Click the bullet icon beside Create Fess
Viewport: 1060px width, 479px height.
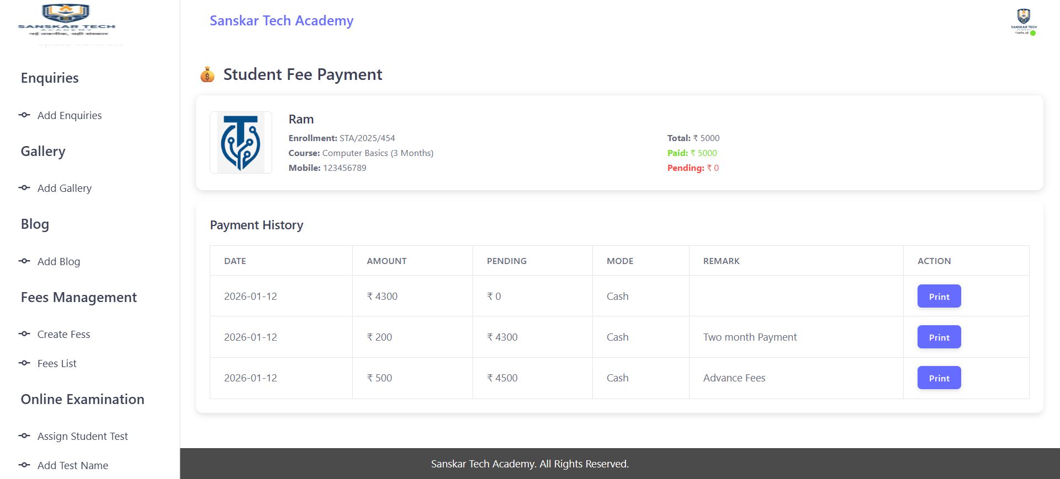tap(24, 334)
